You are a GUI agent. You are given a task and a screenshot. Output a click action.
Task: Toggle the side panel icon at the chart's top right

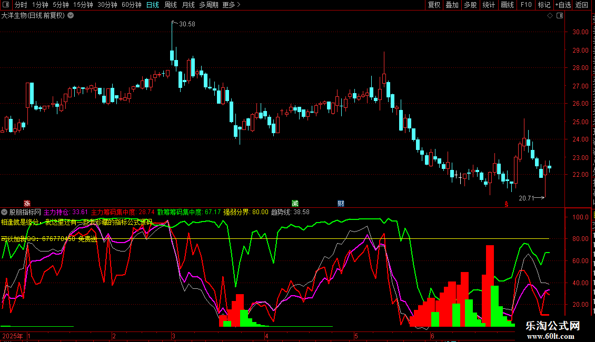click(560, 16)
